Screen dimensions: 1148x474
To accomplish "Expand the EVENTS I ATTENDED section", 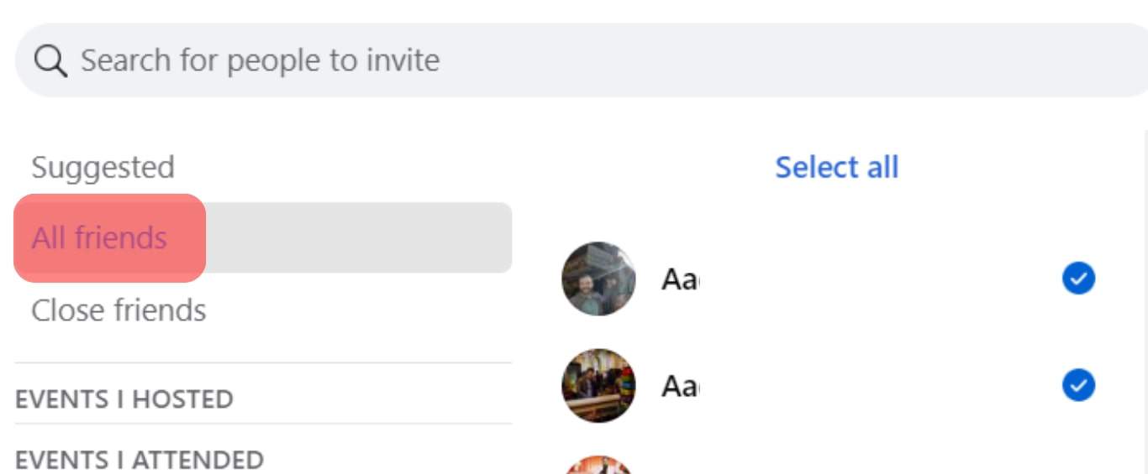I will click(140, 460).
